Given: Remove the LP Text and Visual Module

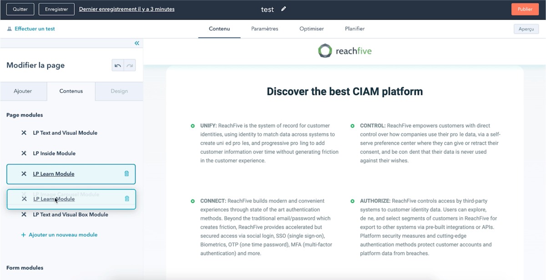Looking at the screenshot, I should (24, 133).
